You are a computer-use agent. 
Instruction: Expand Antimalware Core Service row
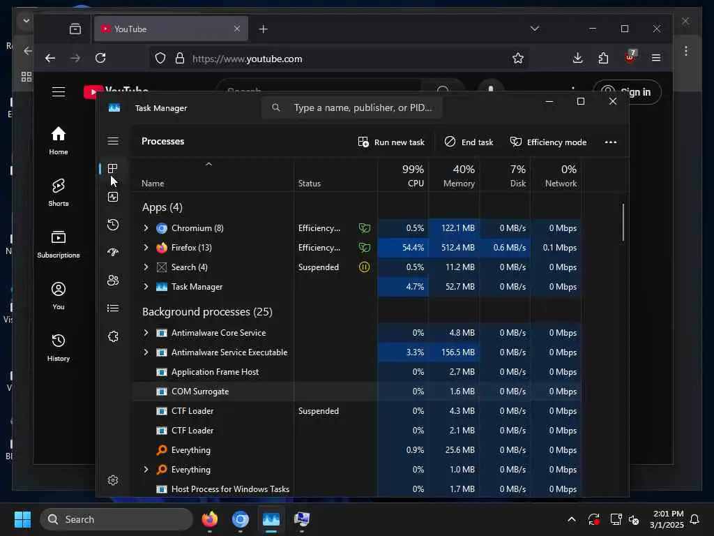(146, 333)
